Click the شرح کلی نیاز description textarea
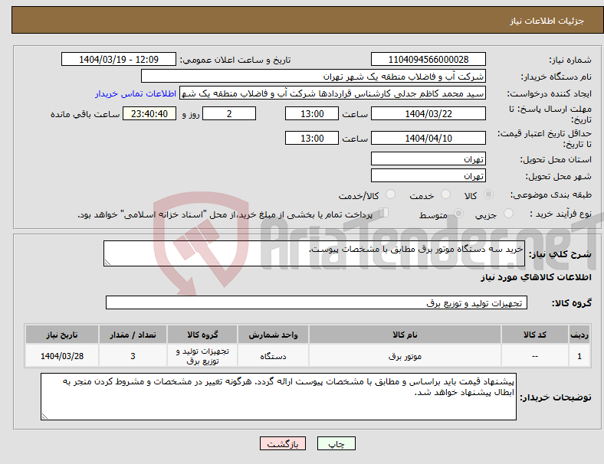604x464 pixels. coord(314,253)
